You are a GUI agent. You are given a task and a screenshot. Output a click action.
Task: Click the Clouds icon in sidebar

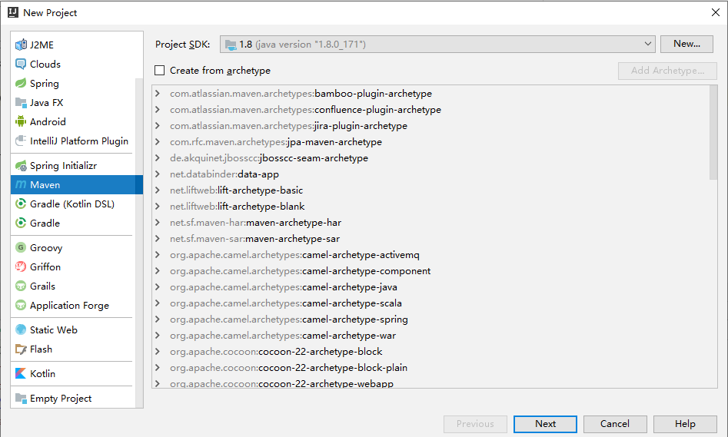(21, 65)
